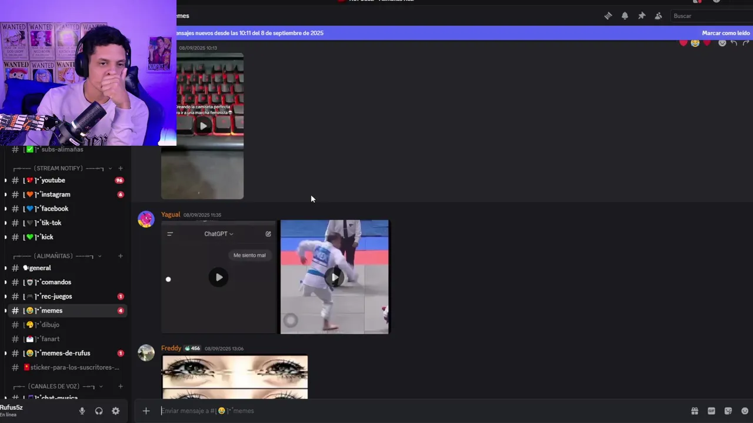
Task: Click the 96 unread badge on youtube
Action: 119,180
